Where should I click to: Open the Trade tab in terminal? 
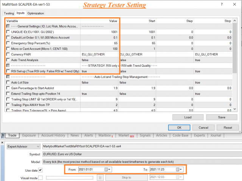pos(12,135)
